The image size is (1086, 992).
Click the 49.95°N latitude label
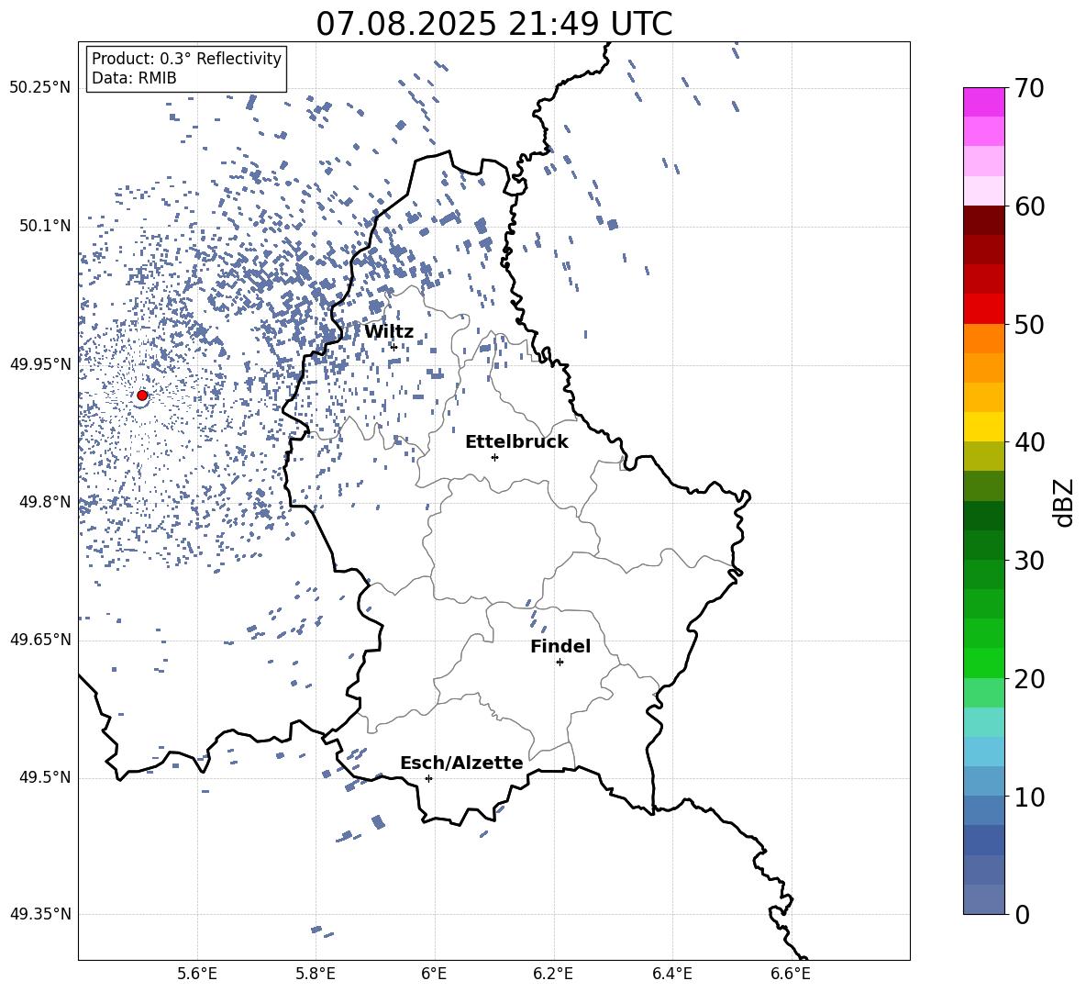pos(40,364)
